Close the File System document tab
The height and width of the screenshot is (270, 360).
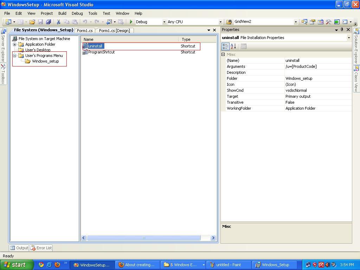point(214,30)
